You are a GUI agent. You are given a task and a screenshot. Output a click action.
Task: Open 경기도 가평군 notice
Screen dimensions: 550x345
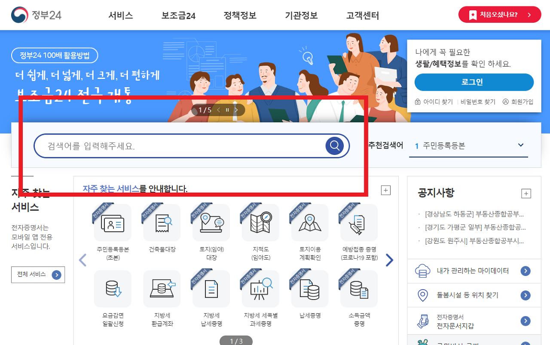pyautogui.click(x=475, y=227)
